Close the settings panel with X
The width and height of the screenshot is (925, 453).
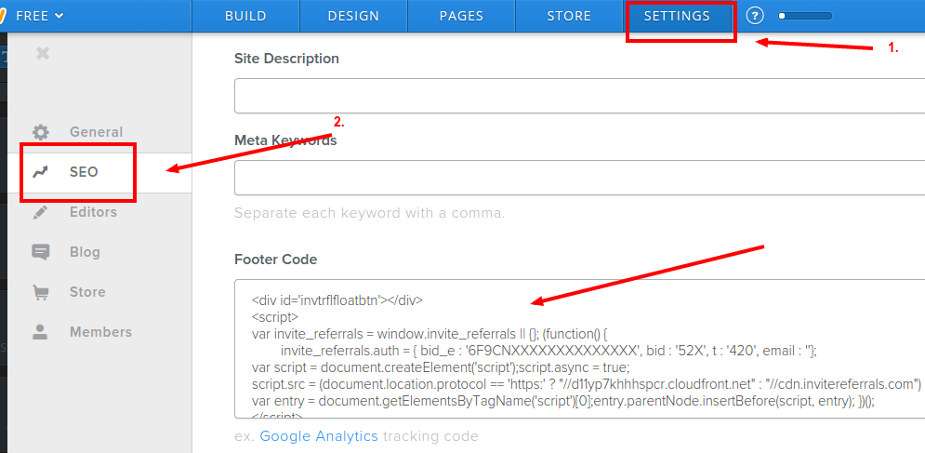pos(42,54)
